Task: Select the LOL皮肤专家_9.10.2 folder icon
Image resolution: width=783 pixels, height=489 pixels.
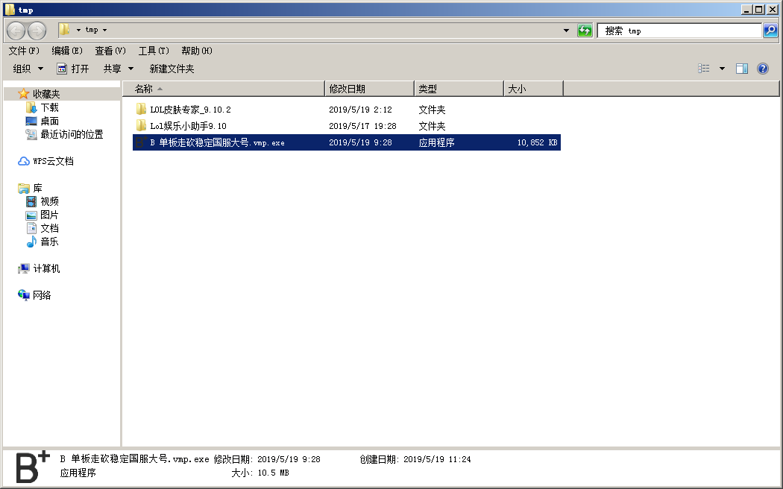Action: (x=141, y=109)
